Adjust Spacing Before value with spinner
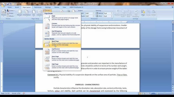 pyautogui.click(x=112, y=13)
